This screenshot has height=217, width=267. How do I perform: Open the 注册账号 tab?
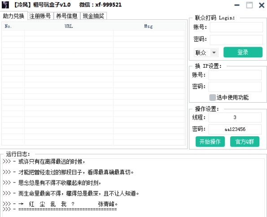pos(40,16)
